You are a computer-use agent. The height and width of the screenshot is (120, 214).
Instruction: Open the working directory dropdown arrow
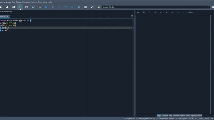click(209, 7)
